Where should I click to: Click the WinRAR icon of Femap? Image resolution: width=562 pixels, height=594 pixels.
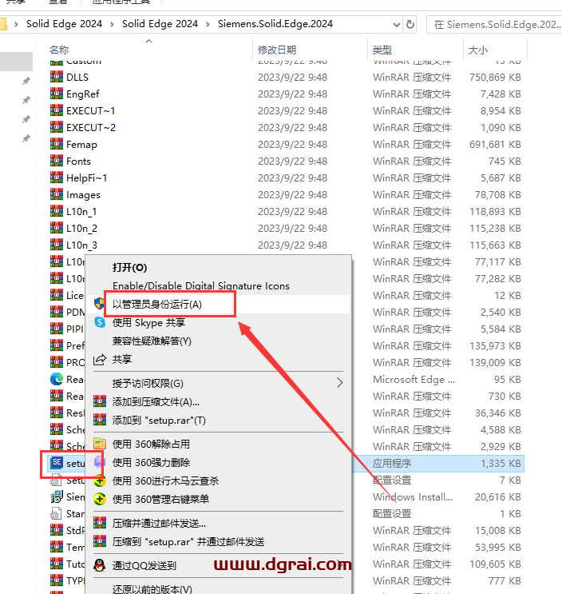[57, 144]
